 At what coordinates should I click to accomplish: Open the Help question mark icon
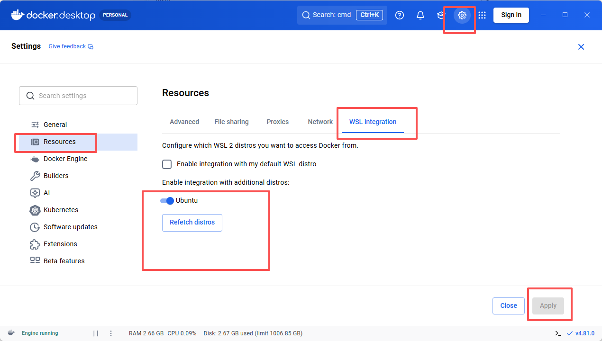point(400,15)
